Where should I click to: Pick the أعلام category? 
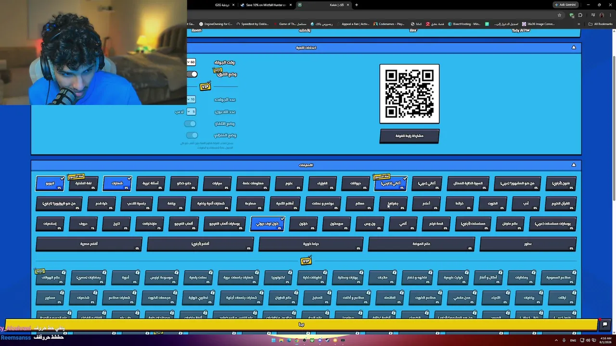click(x=426, y=203)
